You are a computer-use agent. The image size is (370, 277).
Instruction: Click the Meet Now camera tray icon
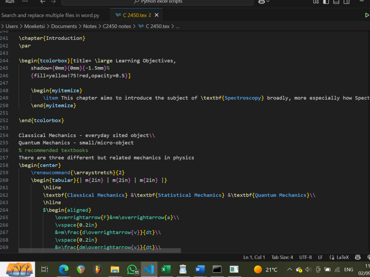[x=318, y=270]
